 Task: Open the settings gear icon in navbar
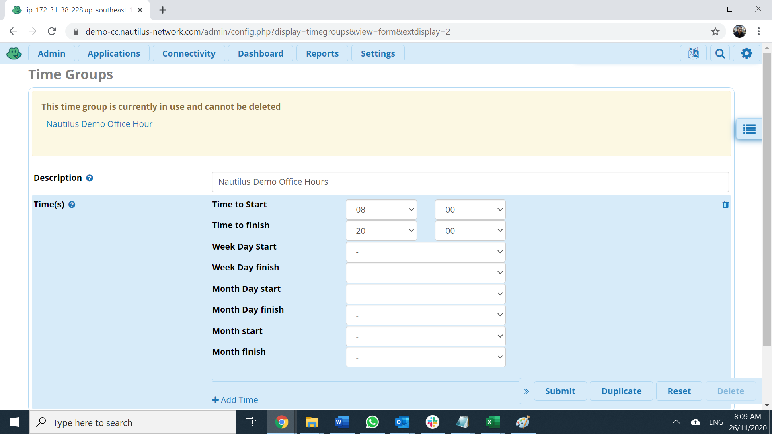[747, 53]
